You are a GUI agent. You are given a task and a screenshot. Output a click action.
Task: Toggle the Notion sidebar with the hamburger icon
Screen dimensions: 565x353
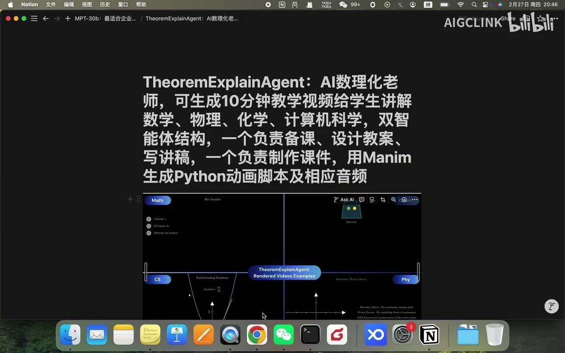(x=34, y=18)
